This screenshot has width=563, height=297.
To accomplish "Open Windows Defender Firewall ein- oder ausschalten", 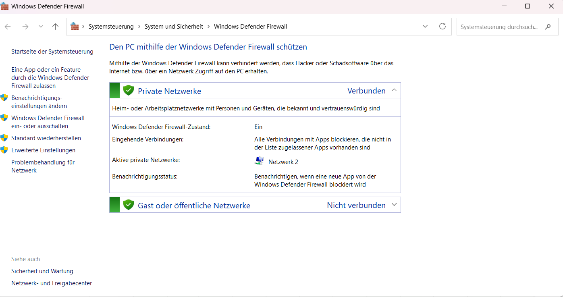I will (48, 122).
